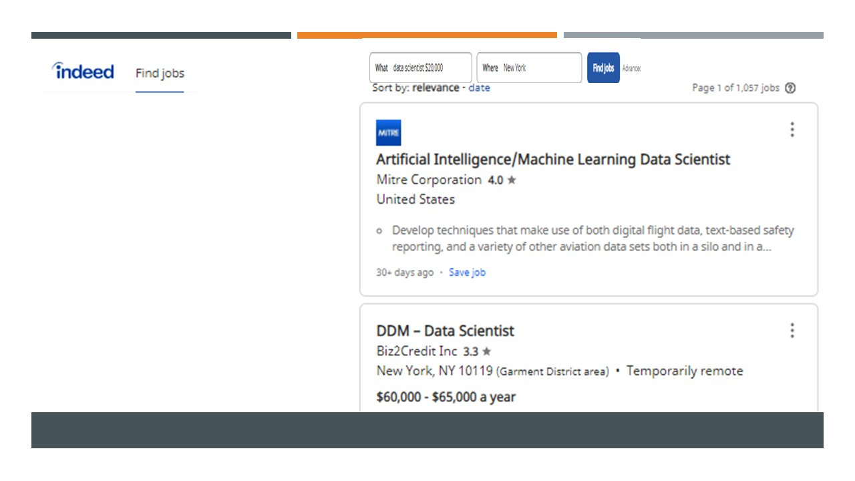Open the DDM – Data Scientist listing
Screen dimensions: 855x481
pyautogui.click(x=446, y=331)
